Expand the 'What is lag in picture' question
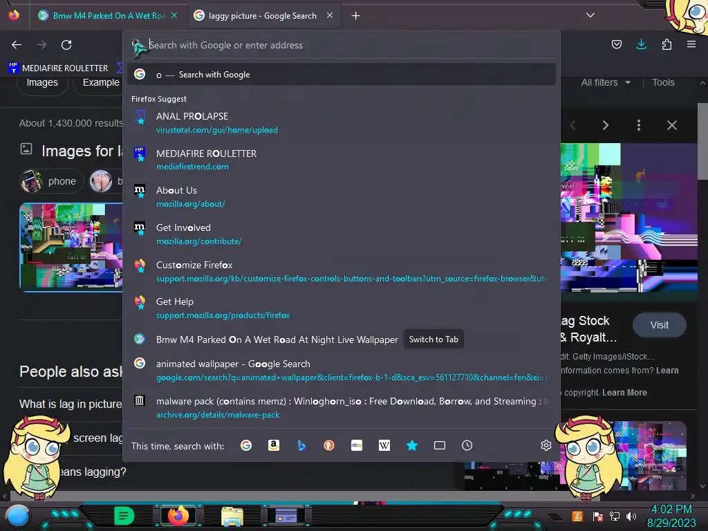Image resolution: width=708 pixels, height=531 pixels. [71, 404]
